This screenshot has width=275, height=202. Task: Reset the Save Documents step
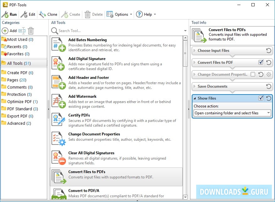[268, 86]
